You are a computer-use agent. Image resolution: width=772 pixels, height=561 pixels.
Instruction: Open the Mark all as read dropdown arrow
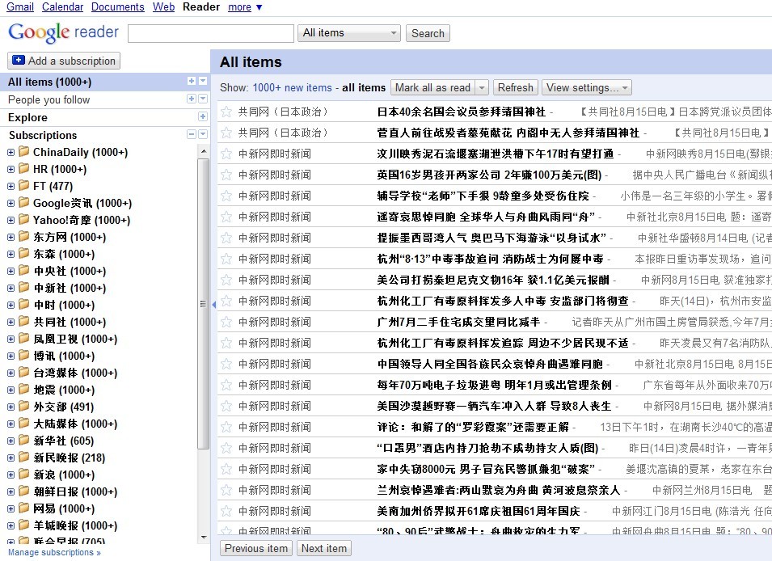[482, 88]
